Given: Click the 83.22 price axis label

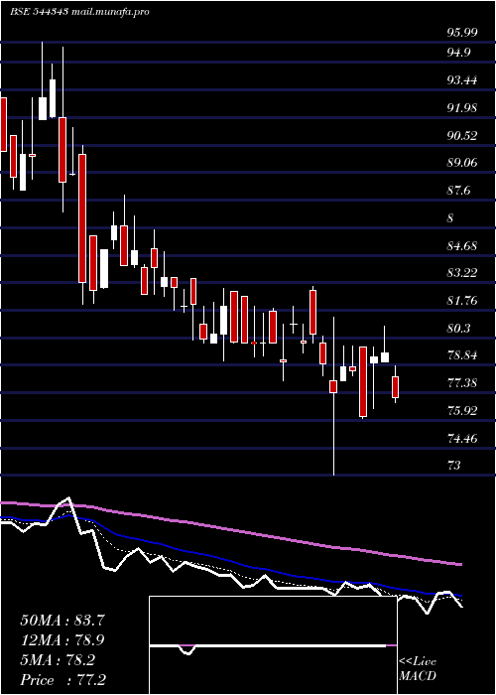Looking at the screenshot, I should (462, 273).
